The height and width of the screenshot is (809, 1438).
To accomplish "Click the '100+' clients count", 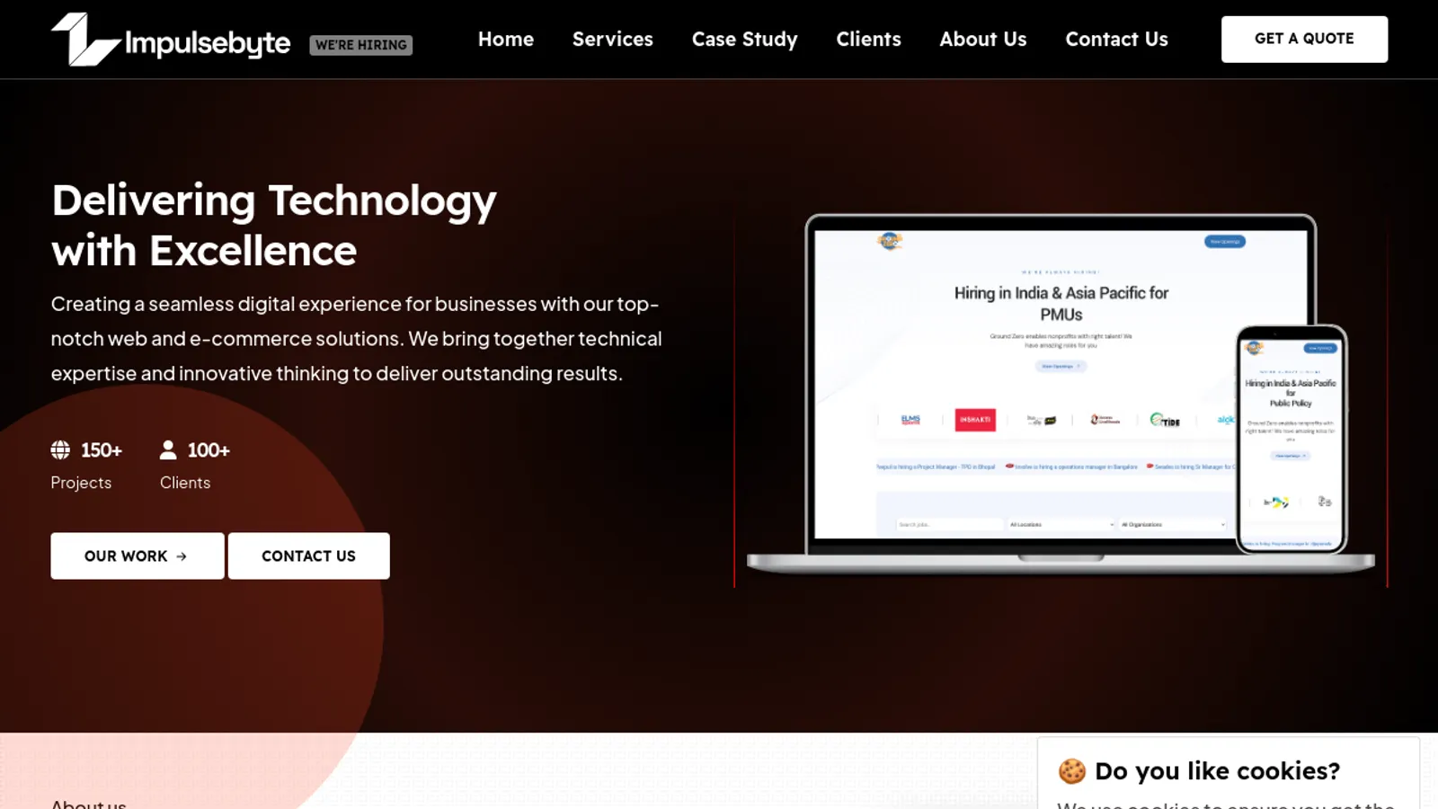I will [209, 449].
